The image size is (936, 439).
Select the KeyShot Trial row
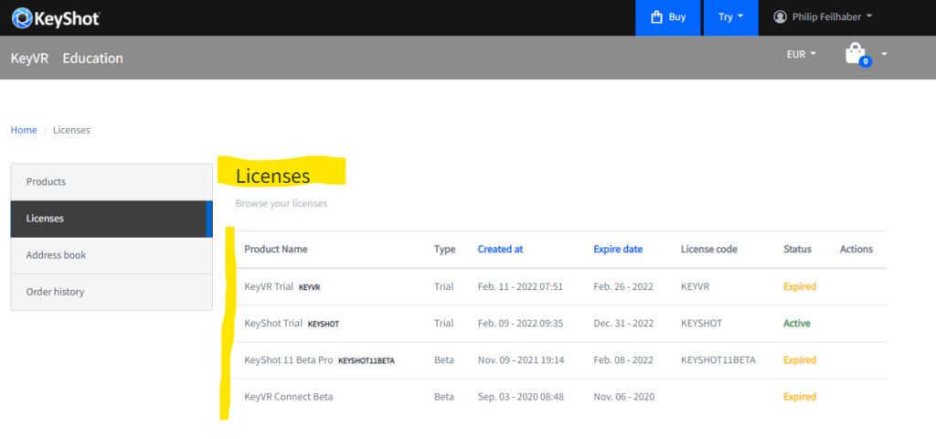[561, 324]
